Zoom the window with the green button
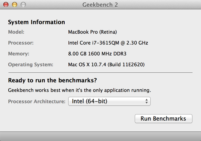201x141 pixels. click(x=22, y=5)
